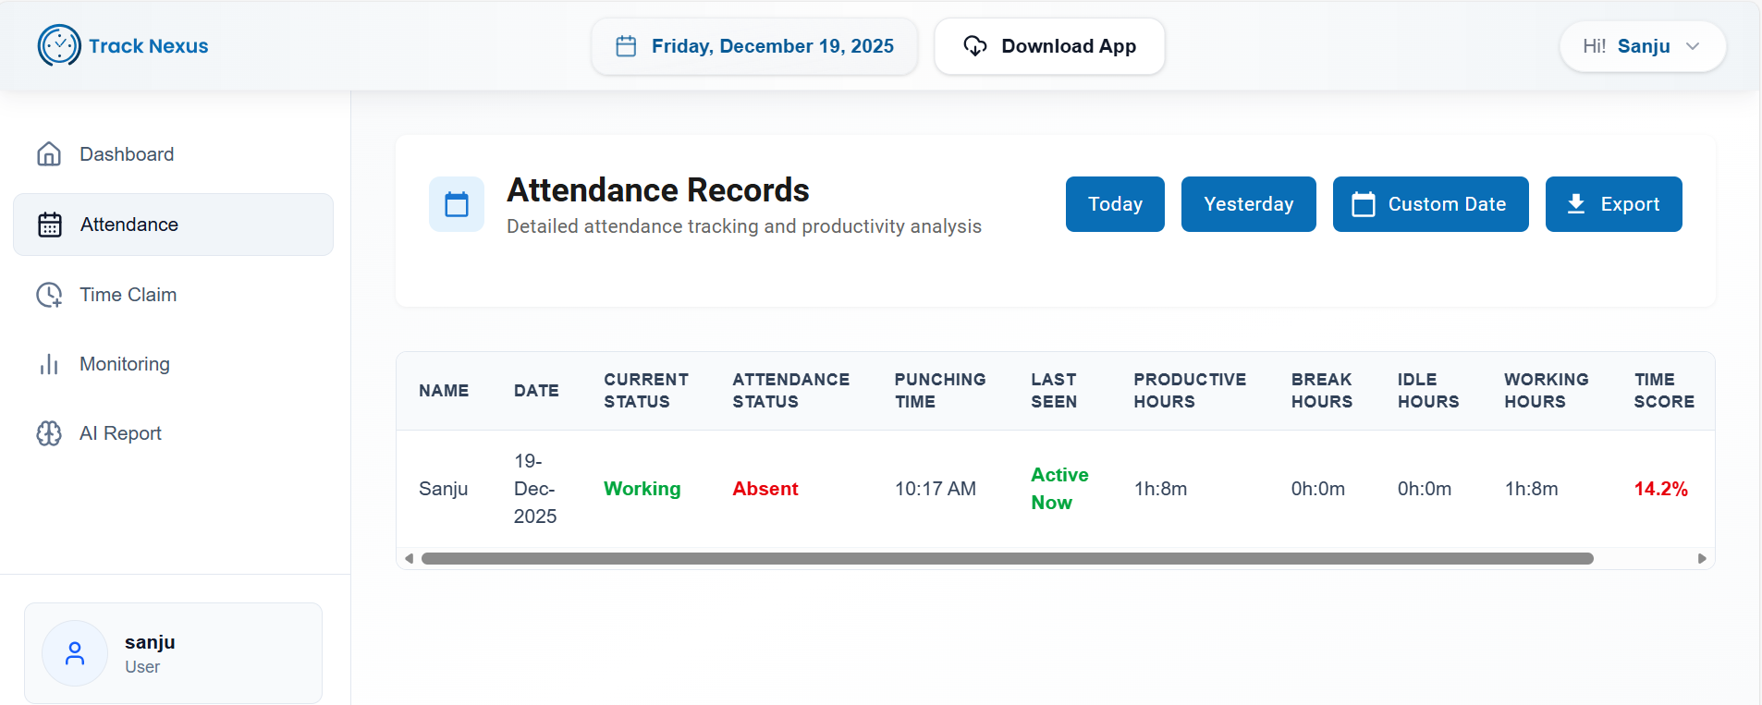Viewport: 1762px width, 705px height.
Task: Click the 10:17 AM punching time
Action: pos(936,489)
